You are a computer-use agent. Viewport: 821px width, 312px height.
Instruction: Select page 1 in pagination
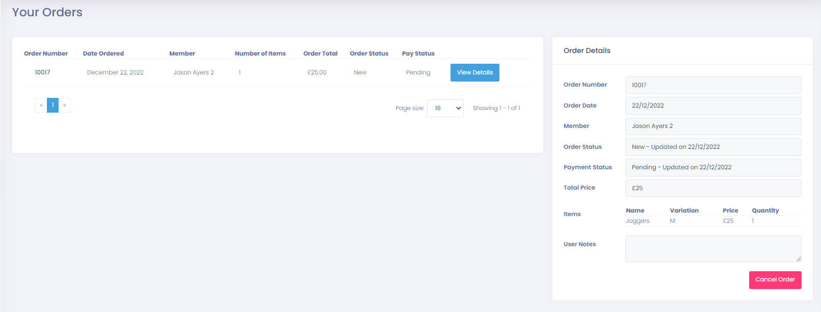click(x=53, y=105)
